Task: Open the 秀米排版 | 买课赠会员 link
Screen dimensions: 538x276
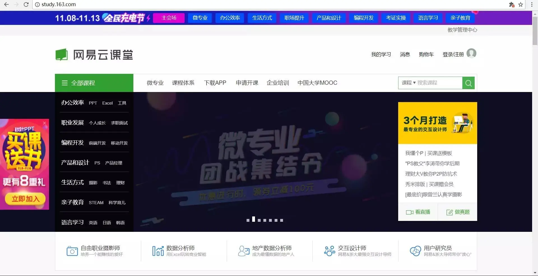Action: [429, 184]
